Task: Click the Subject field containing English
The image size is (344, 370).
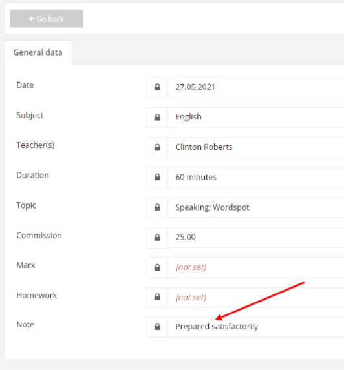Action: (256, 118)
